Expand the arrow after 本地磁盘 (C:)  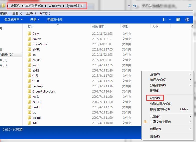pos(46,6)
